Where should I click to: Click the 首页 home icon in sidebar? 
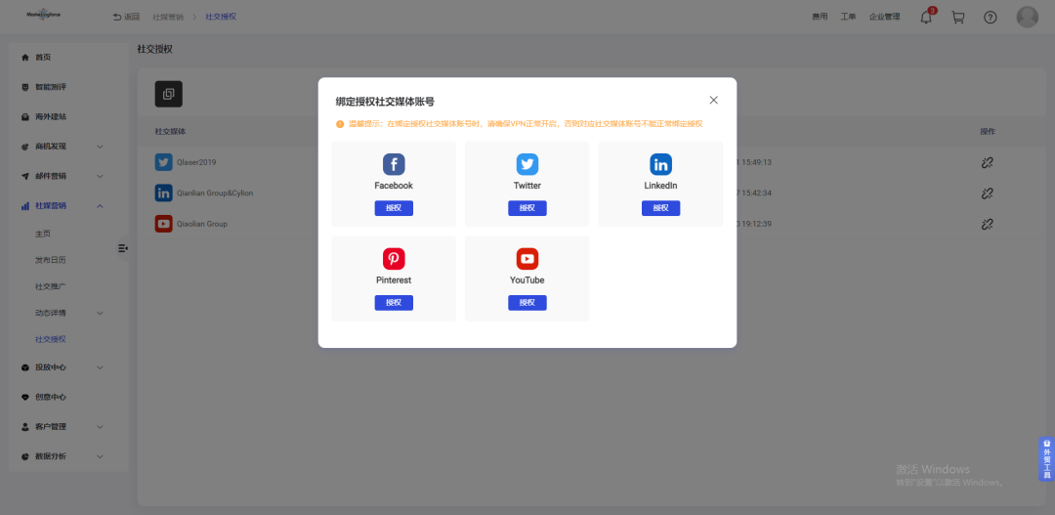[x=25, y=58]
